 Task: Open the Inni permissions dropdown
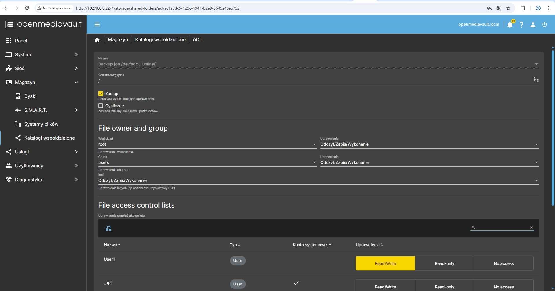pyautogui.click(x=318, y=180)
